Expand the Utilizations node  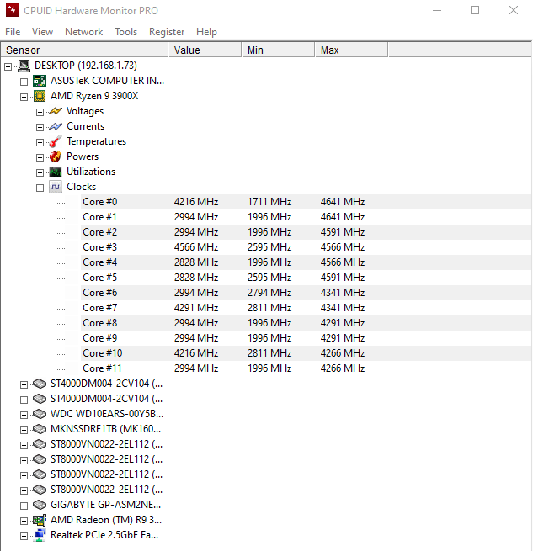40,172
